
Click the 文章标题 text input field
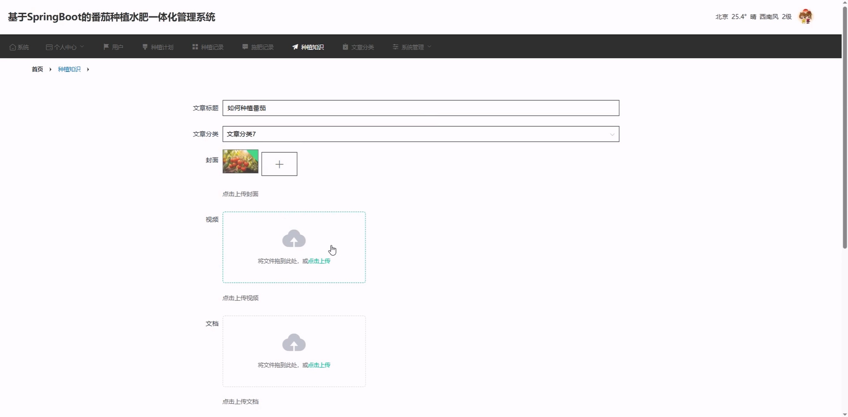(420, 108)
